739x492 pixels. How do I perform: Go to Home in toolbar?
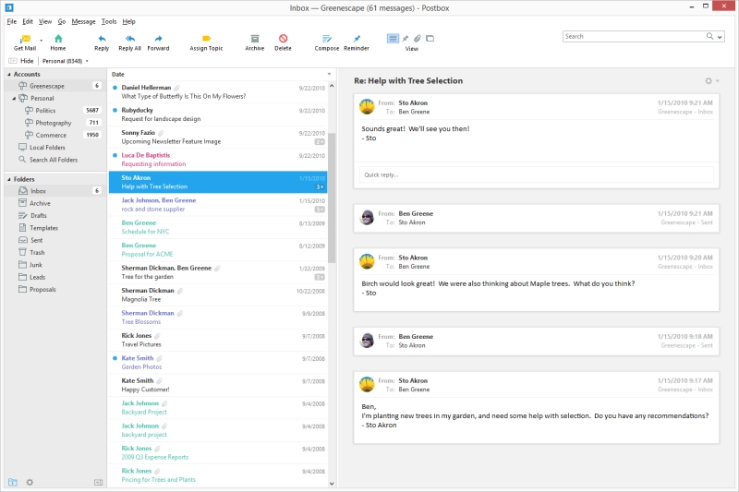click(58, 42)
